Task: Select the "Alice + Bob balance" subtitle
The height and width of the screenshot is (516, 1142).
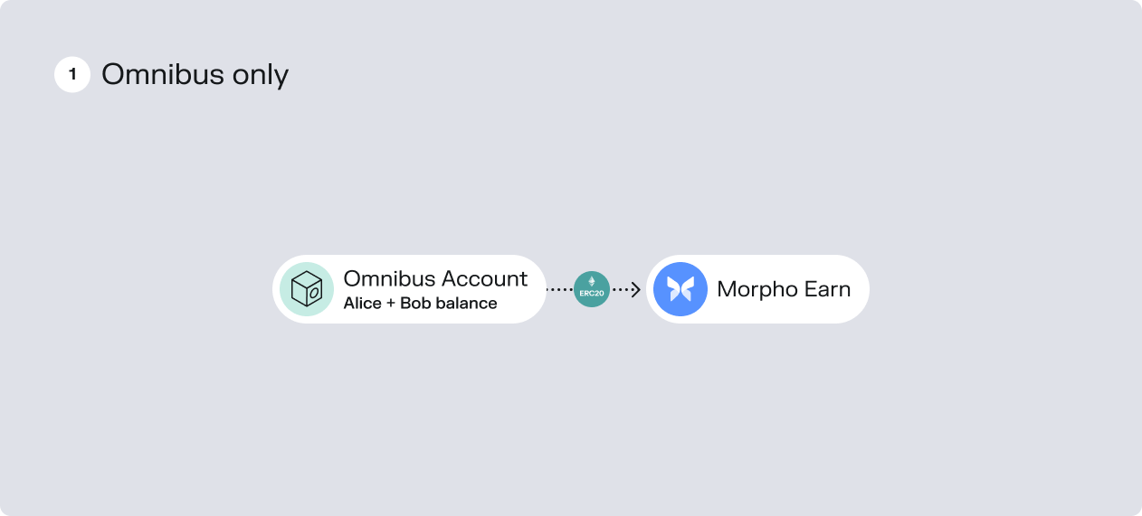Action: tap(420, 304)
